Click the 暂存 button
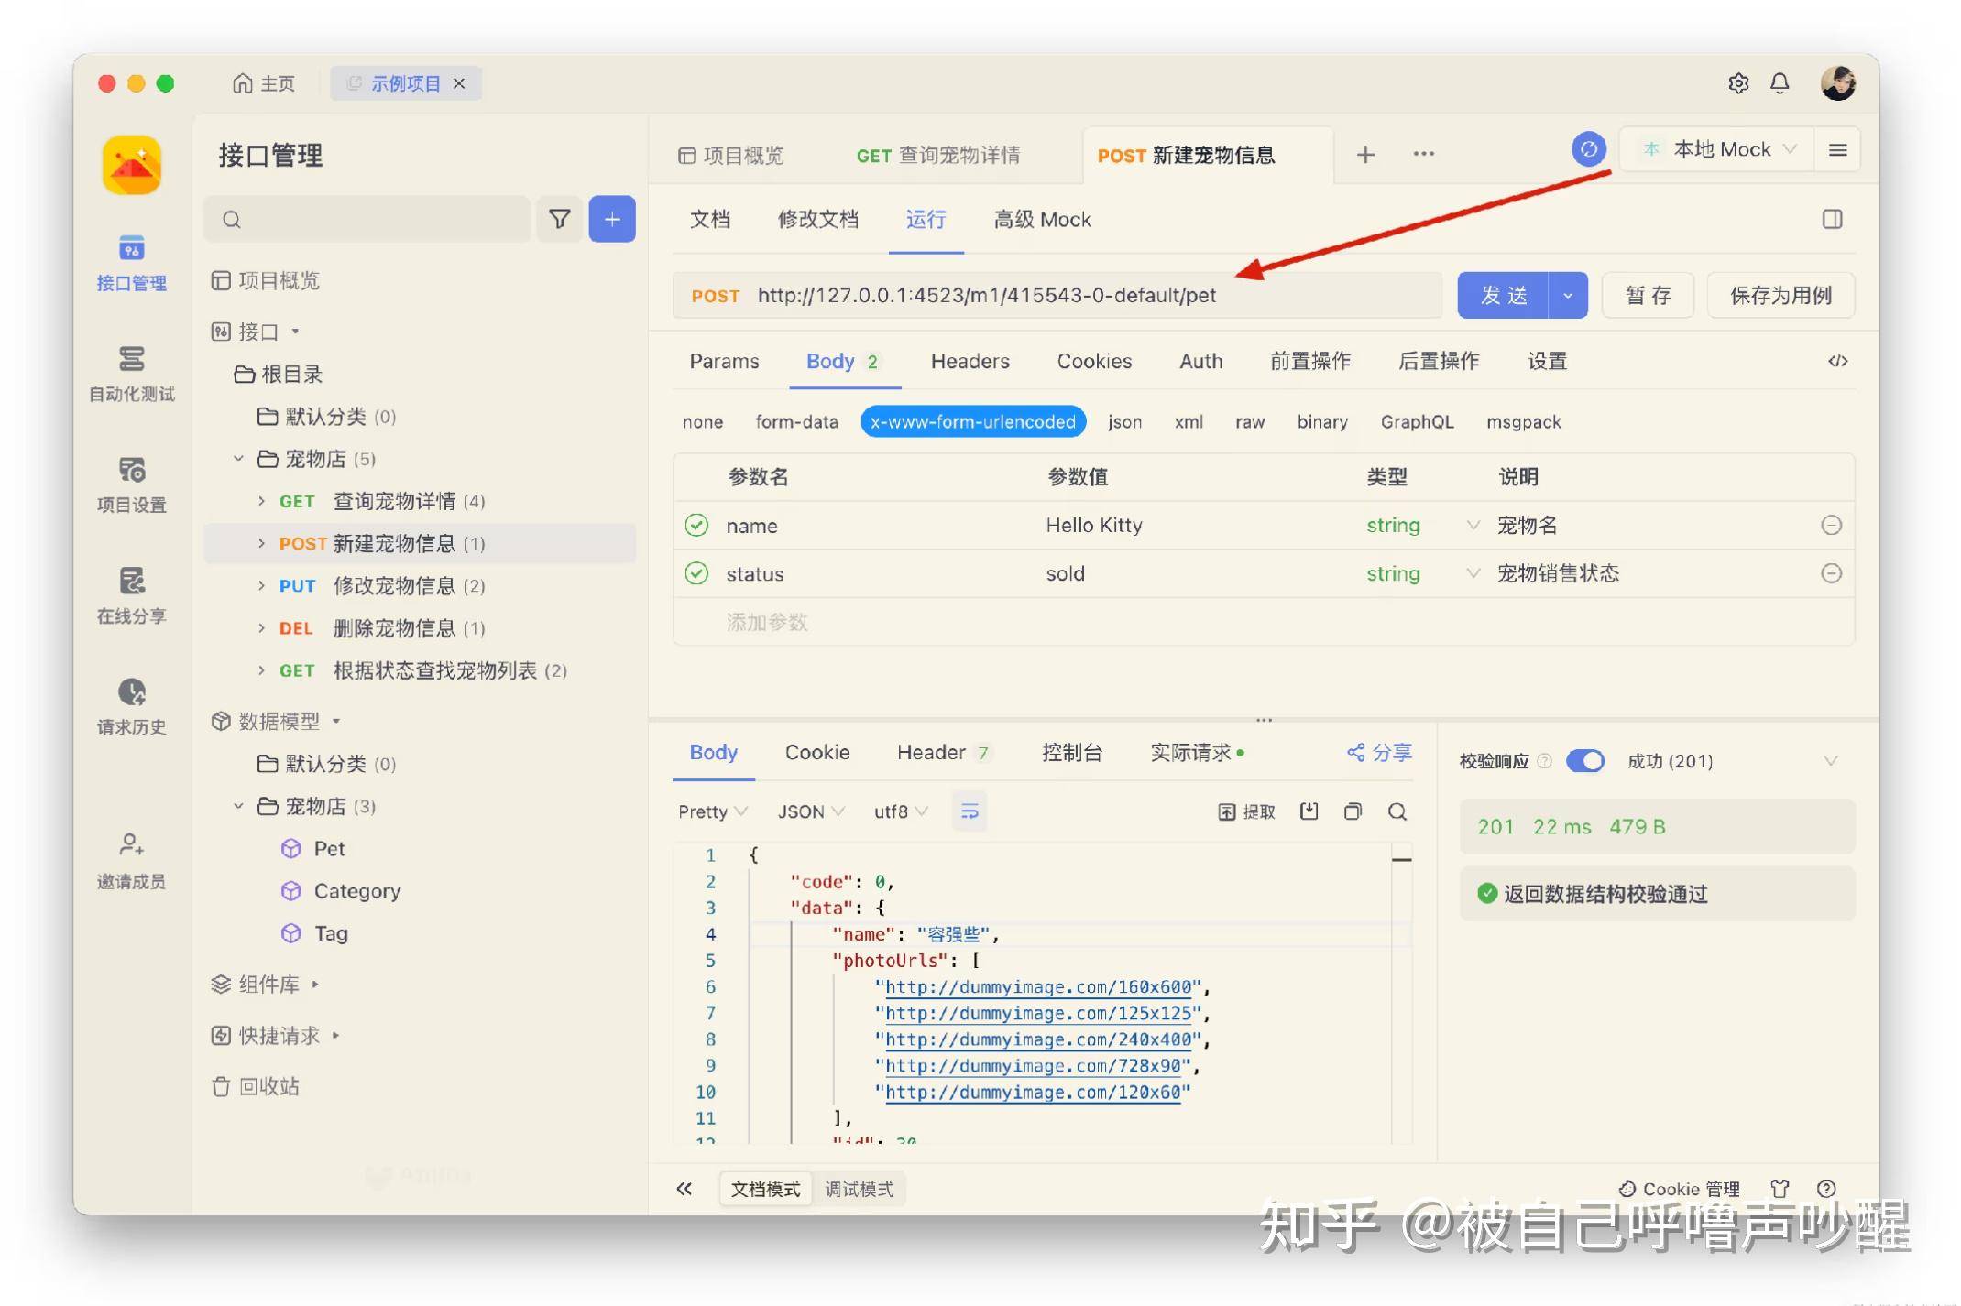 point(1648,295)
